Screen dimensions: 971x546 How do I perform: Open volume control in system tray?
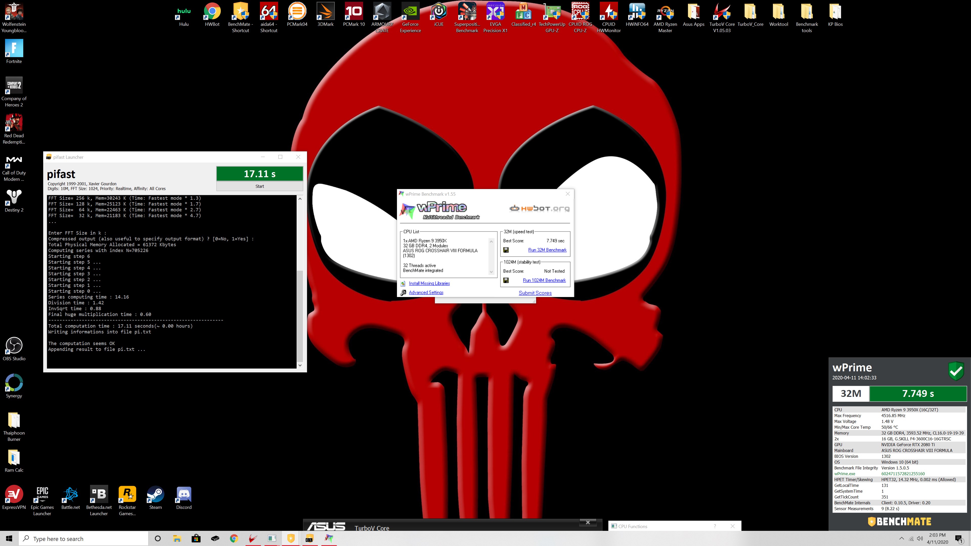point(920,538)
